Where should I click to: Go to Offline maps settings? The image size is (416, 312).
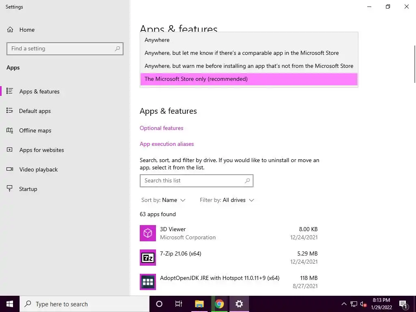[35, 130]
